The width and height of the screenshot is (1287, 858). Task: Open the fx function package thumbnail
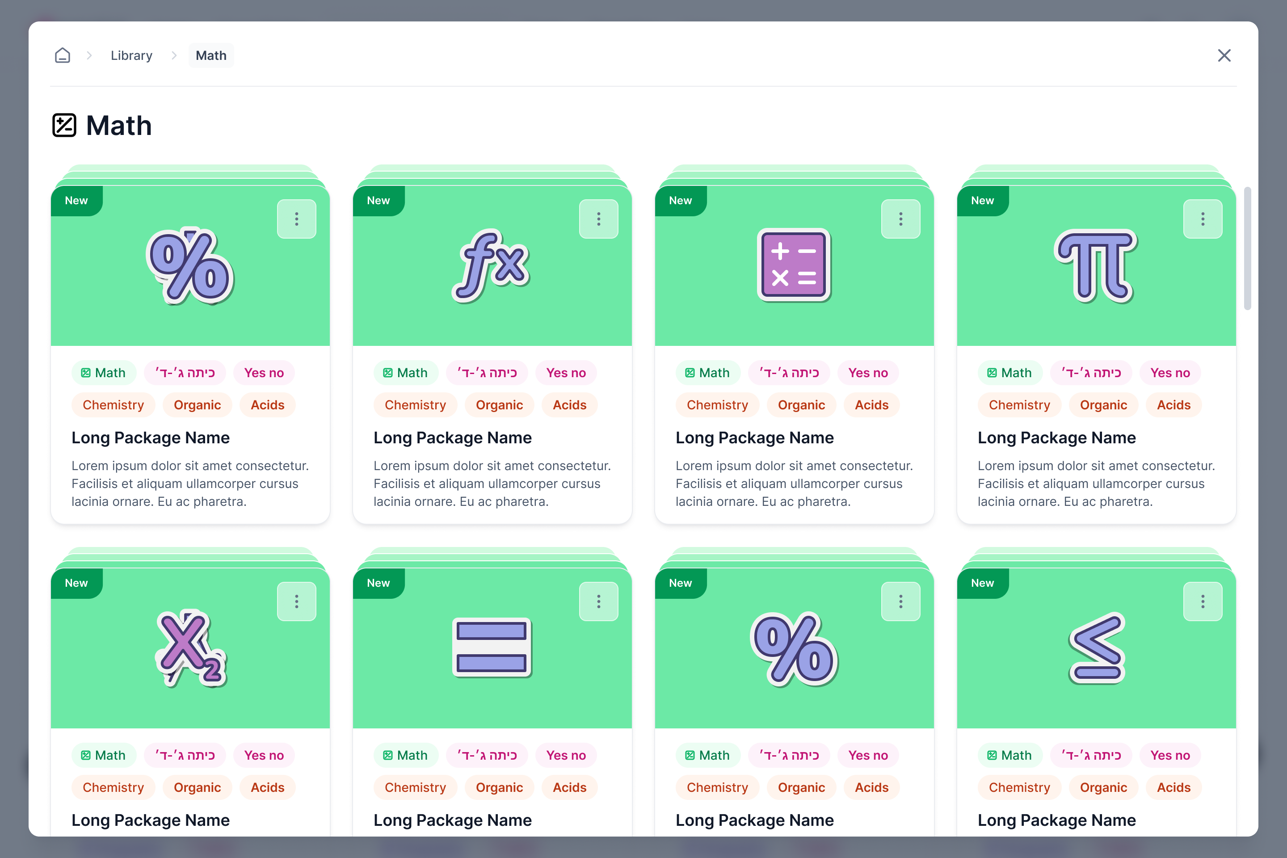click(x=492, y=265)
